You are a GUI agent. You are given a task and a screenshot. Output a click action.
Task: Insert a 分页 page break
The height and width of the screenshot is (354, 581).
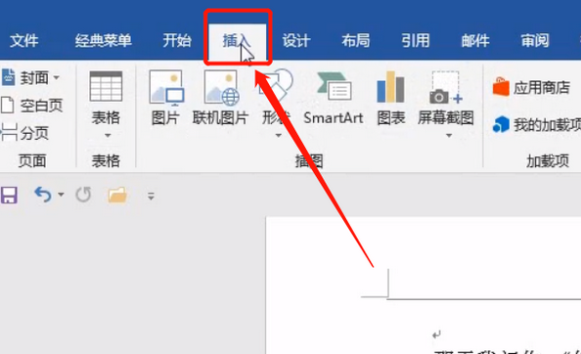25,133
